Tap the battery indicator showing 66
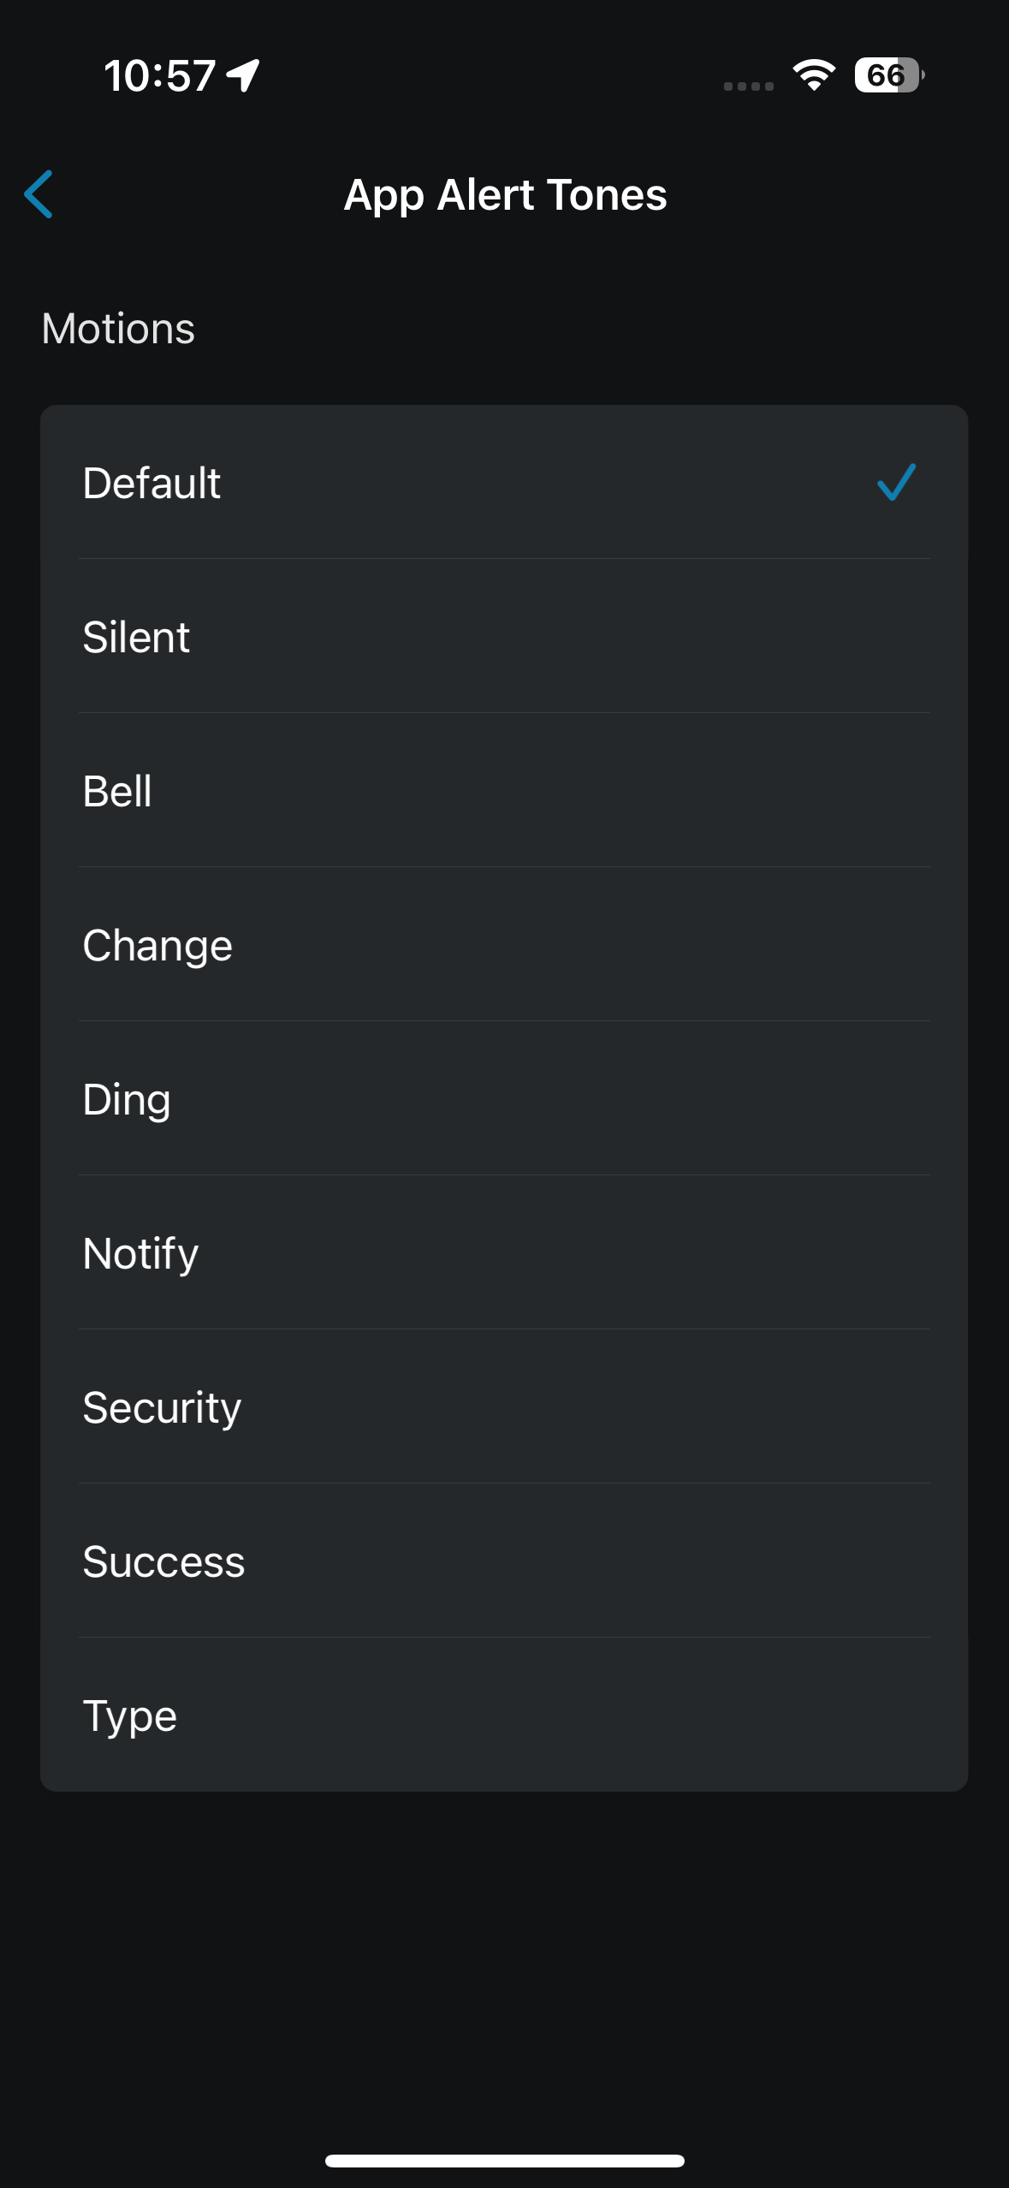The image size is (1009, 2188). click(x=889, y=75)
